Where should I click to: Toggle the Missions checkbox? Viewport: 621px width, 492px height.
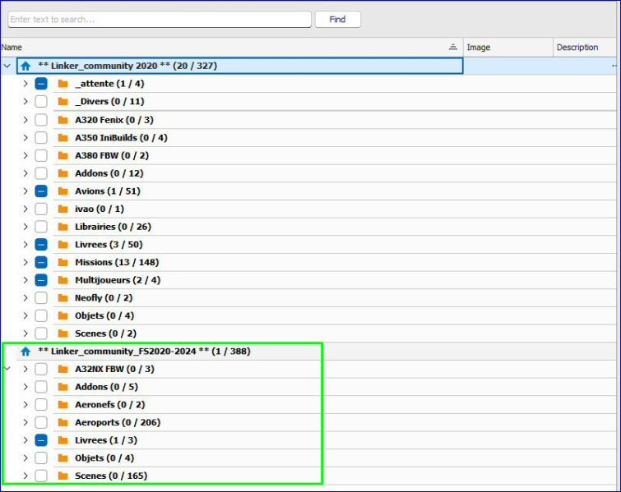point(41,262)
